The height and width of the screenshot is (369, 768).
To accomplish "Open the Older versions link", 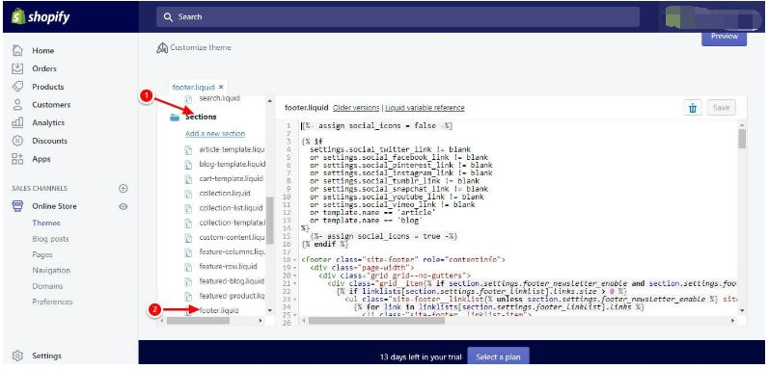I will pyautogui.click(x=356, y=108).
